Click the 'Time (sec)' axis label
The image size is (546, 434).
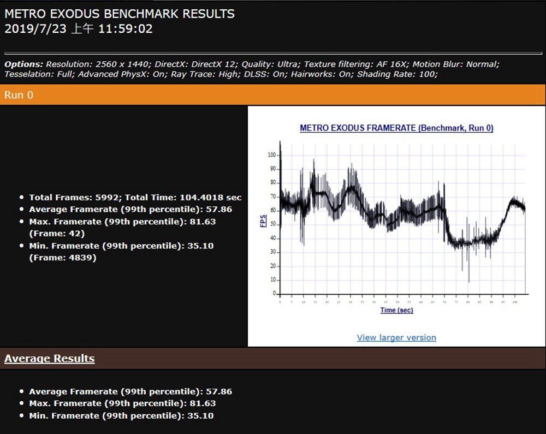coord(396,310)
